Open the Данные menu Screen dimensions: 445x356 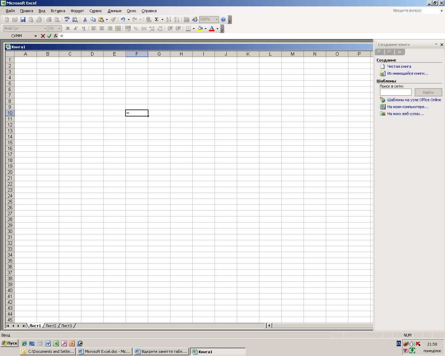coord(114,11)
